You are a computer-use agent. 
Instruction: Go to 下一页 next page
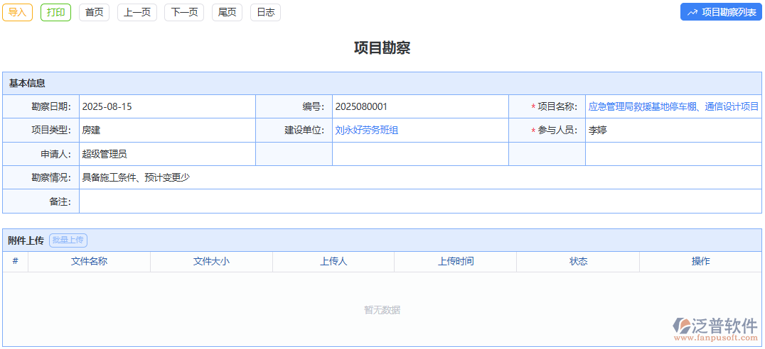point(184,12)
